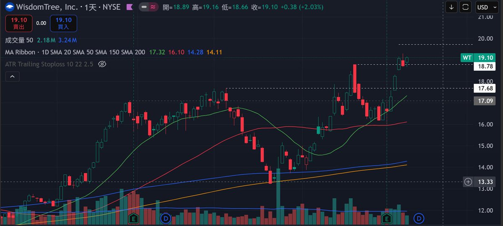
Task: Click the red 16.10 SMA value
Action: point(176,52)
